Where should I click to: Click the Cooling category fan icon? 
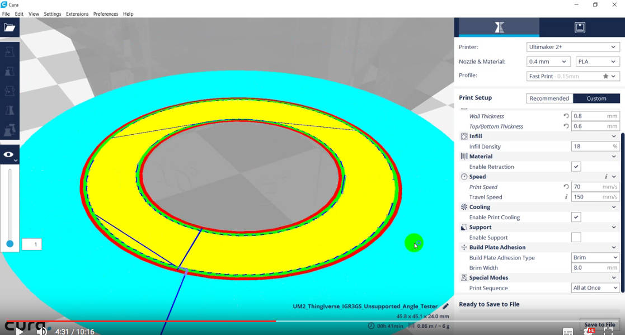pyautogui.click(x=464, y=207)
